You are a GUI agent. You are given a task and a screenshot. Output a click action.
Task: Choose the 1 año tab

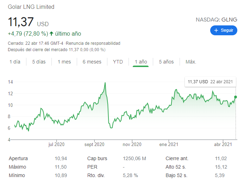141,62
